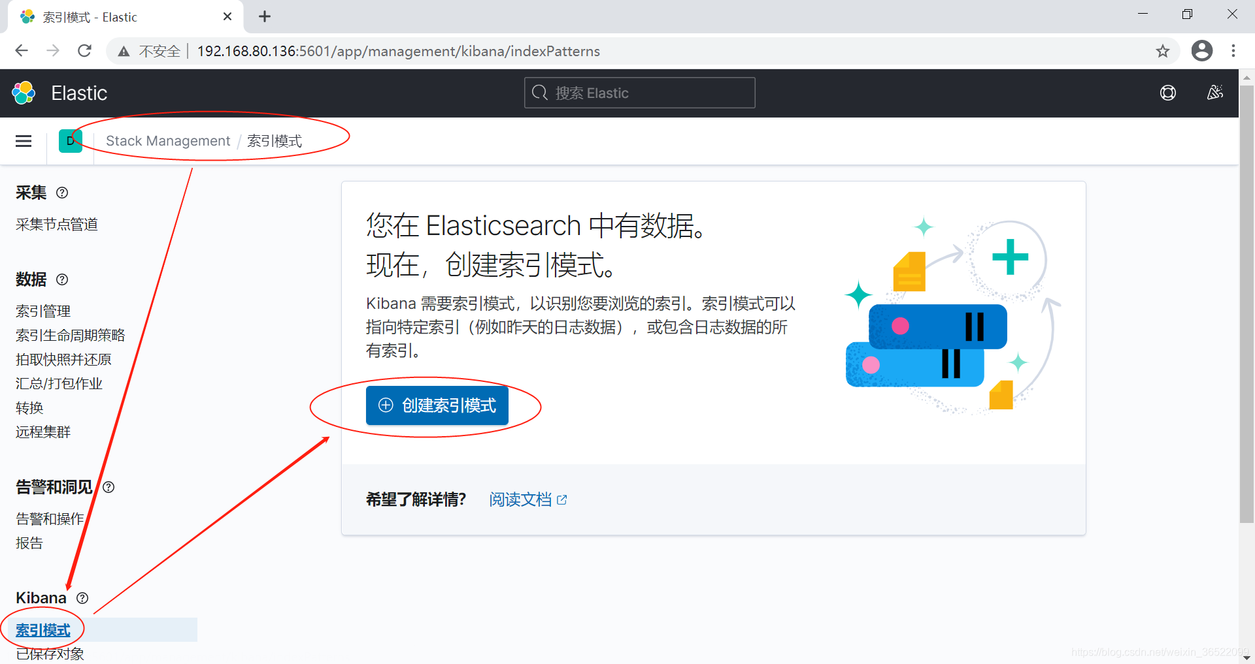The image size is (1255, 664).
Task: Click the browser address bar URL
Action: (399, 51)
